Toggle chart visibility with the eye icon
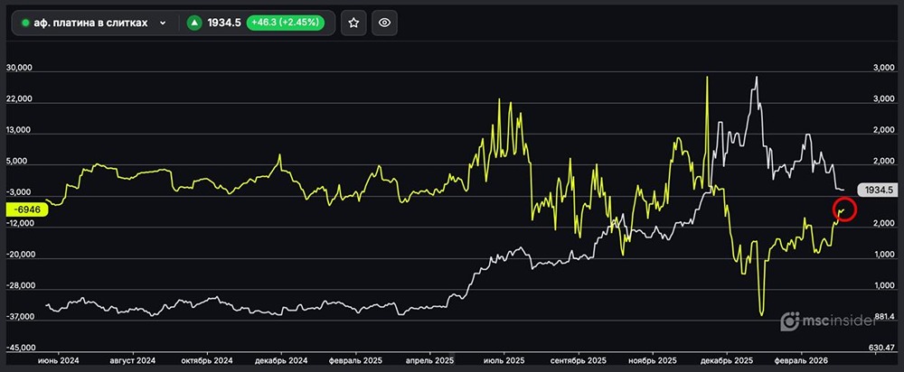This screenshot has height=372, width=904. coord(384,23)
